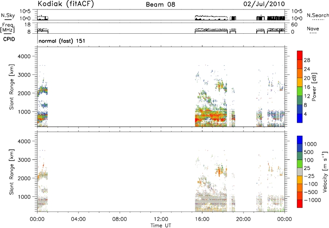The height and width of the screenshot is (228, 329).
Task: Click the '60' label on the Nave axis
Action: click(x=294, y=25)
